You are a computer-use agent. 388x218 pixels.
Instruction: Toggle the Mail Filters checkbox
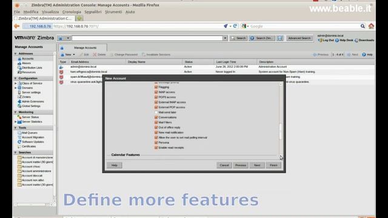coord(156,122)
